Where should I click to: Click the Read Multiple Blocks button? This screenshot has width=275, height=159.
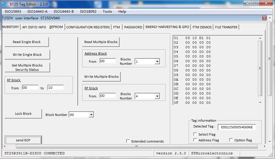101,42
